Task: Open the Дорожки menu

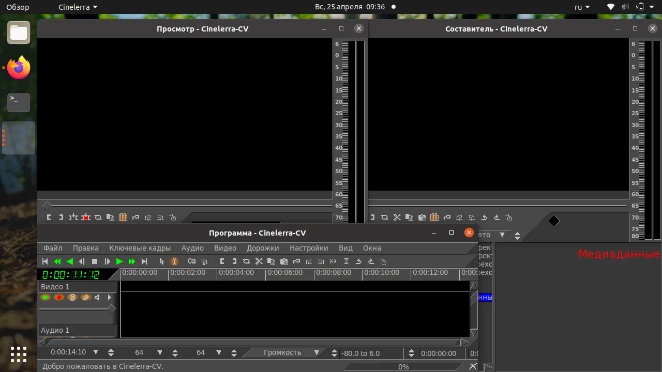Action: tap(262, 248)
